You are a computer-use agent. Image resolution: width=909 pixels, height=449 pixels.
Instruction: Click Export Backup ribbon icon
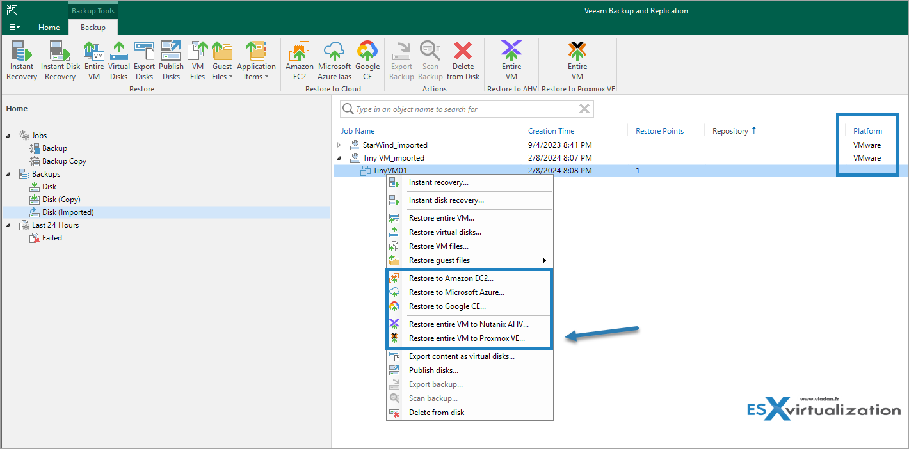(x=401, y=61)
